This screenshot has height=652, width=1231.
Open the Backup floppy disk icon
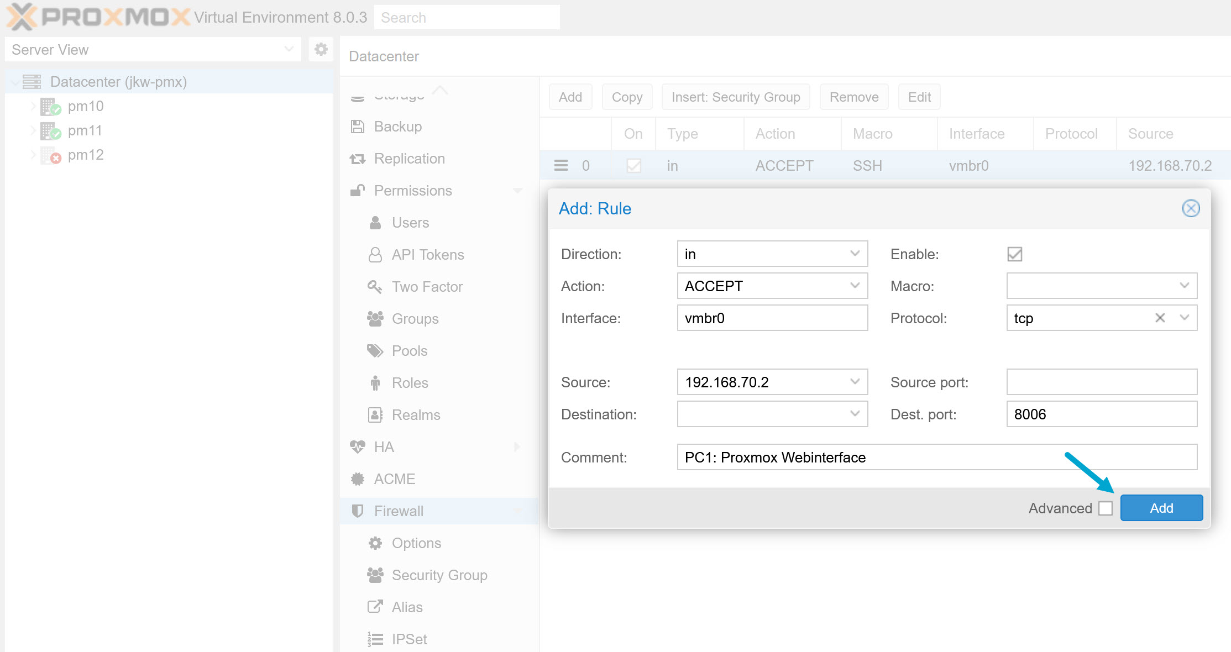357,126
